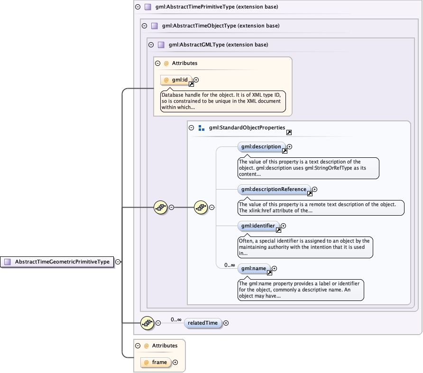Image resolution: width=423 pixels, height=373 pixels.
Task: Click the 'Database handle for the object' annotation
Action: [x=223, y=101]
